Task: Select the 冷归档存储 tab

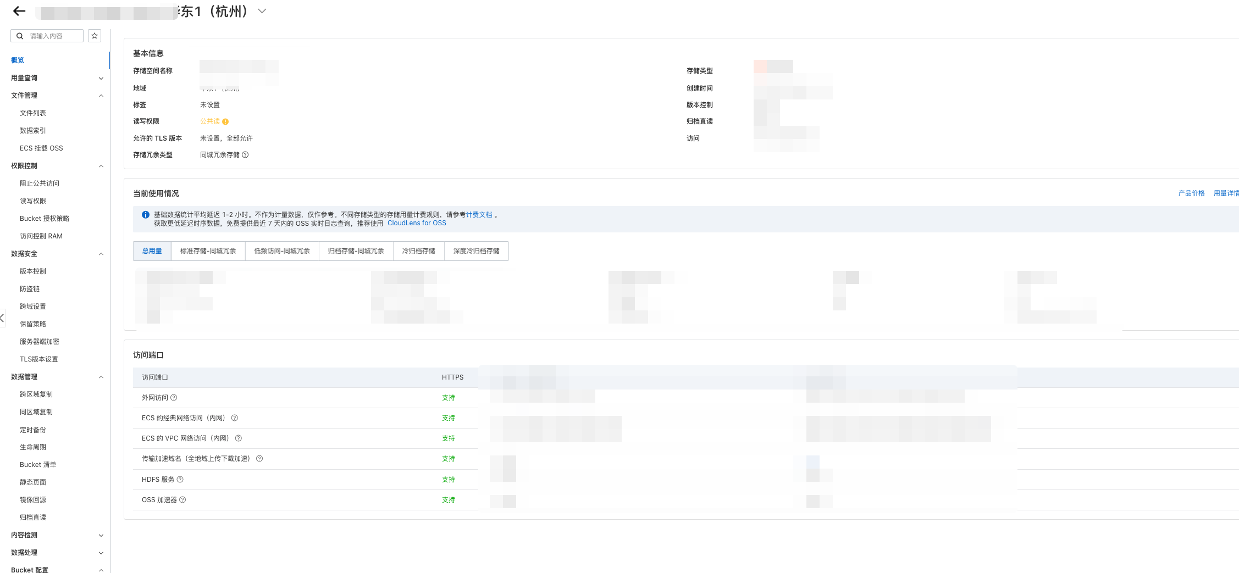Action: click(x=419, y=251)
